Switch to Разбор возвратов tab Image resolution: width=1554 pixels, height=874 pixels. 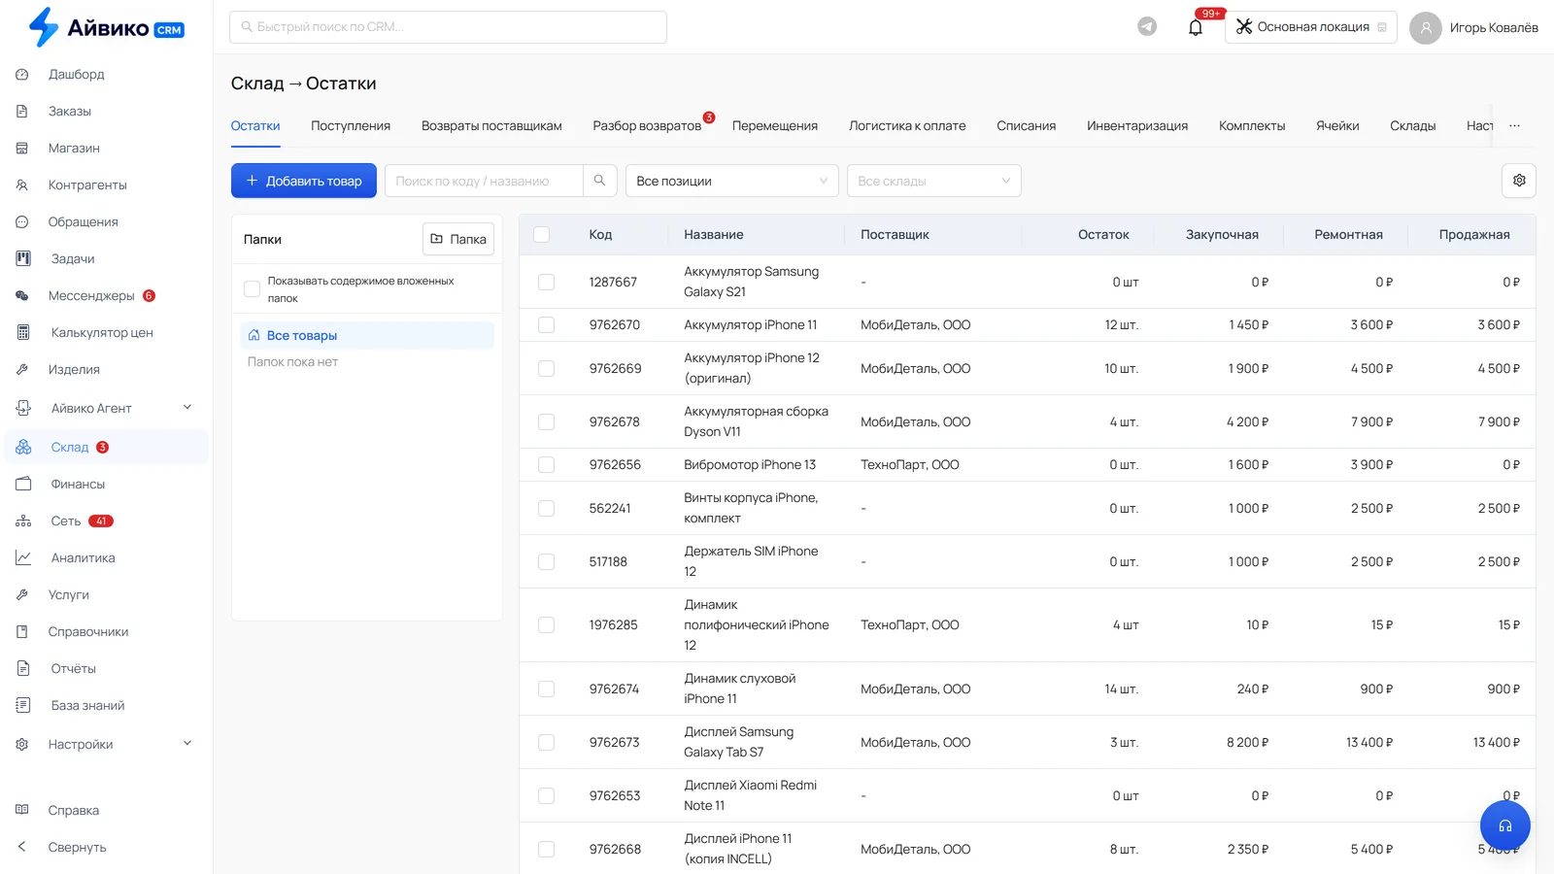647,125
